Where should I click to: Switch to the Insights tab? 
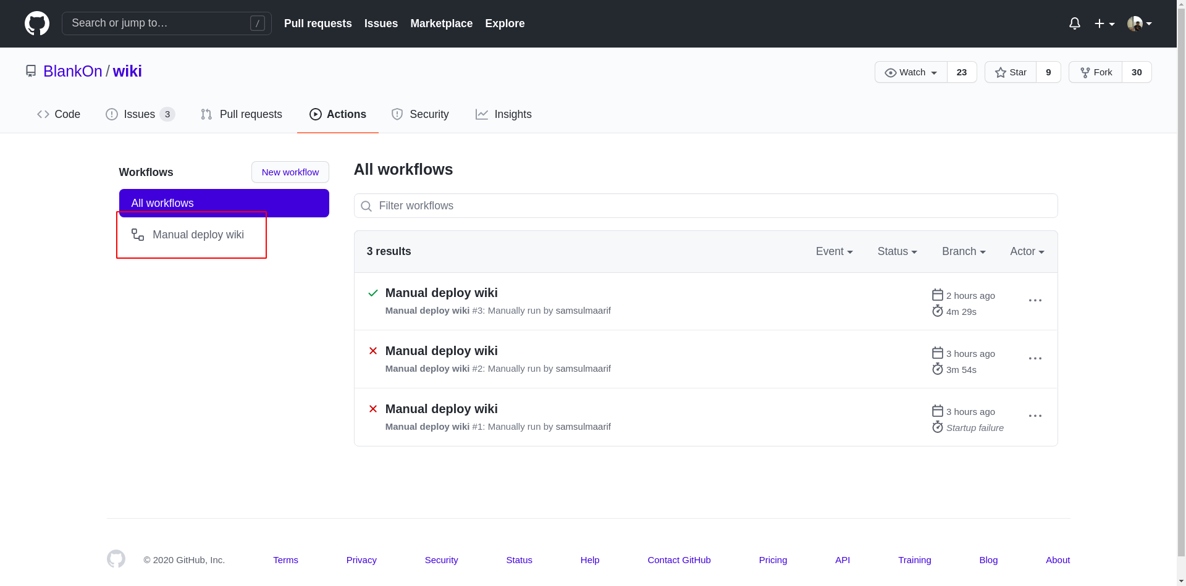(503, 114)
